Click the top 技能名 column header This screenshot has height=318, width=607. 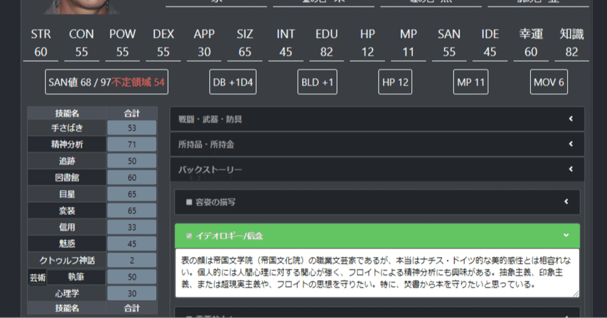pyautogui.click(x=67, y=113)
